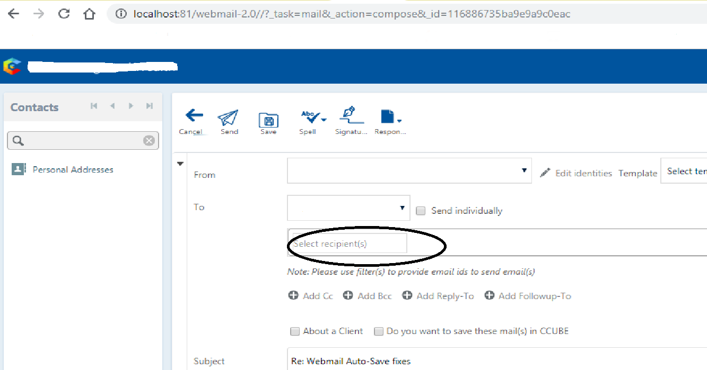Click the Edit identities pencil icon
The height and width of the screenshot is (370, 707).
(545, 173)
